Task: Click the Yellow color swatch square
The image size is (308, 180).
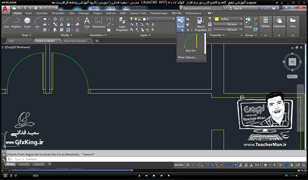Action: point(217,19)
